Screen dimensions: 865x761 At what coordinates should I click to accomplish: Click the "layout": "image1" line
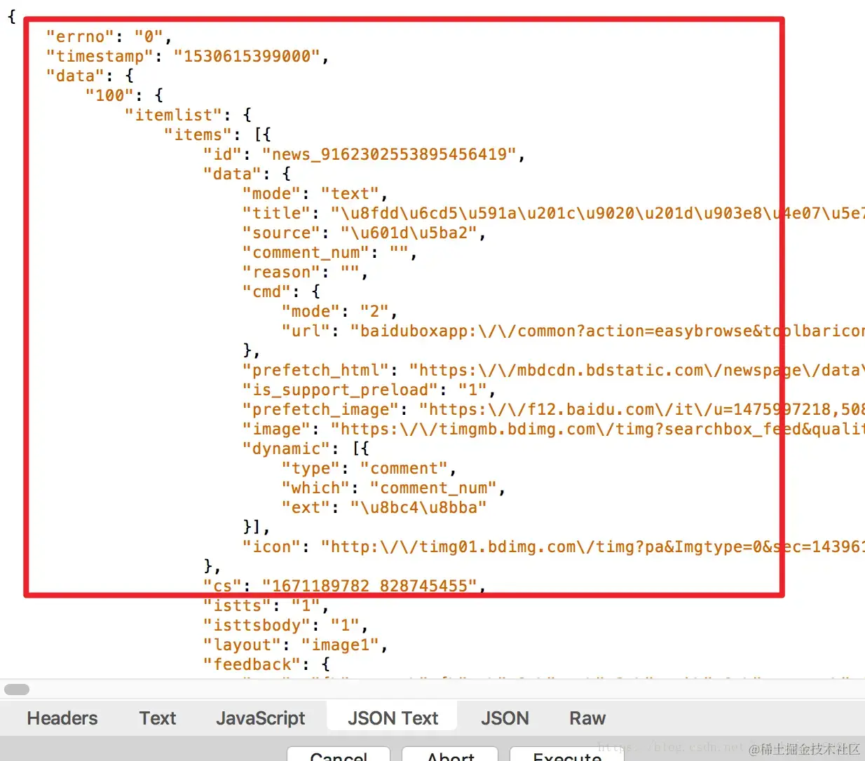(x=295, y=645)
